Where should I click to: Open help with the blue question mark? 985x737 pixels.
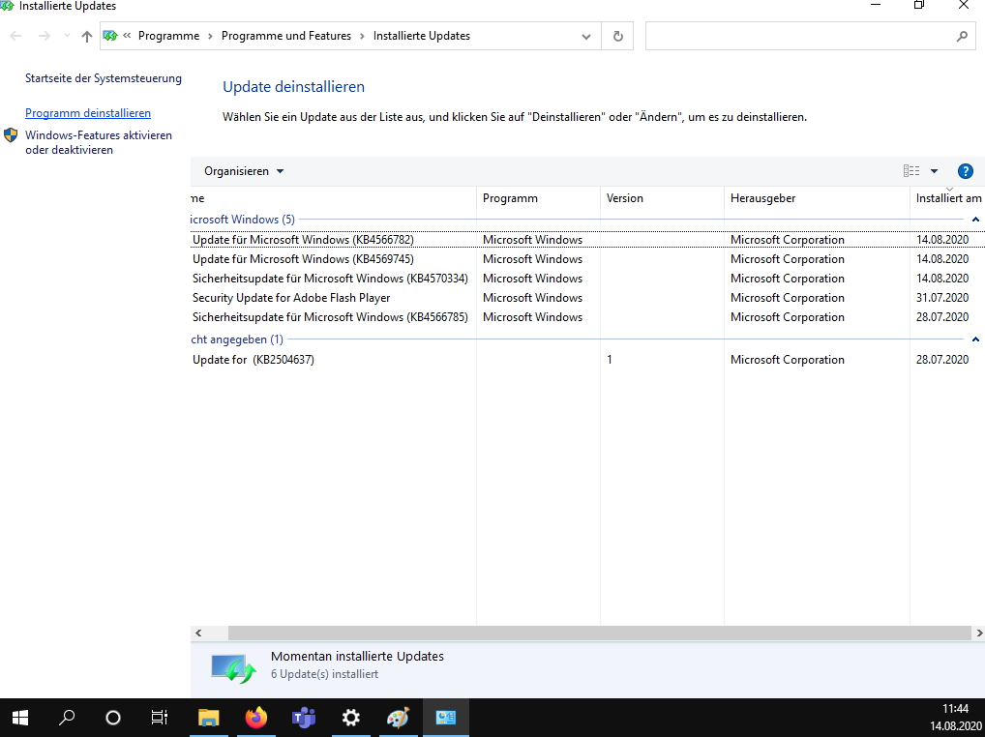tap(965, 171)
